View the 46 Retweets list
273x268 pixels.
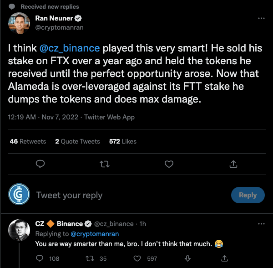pos(28,141)
